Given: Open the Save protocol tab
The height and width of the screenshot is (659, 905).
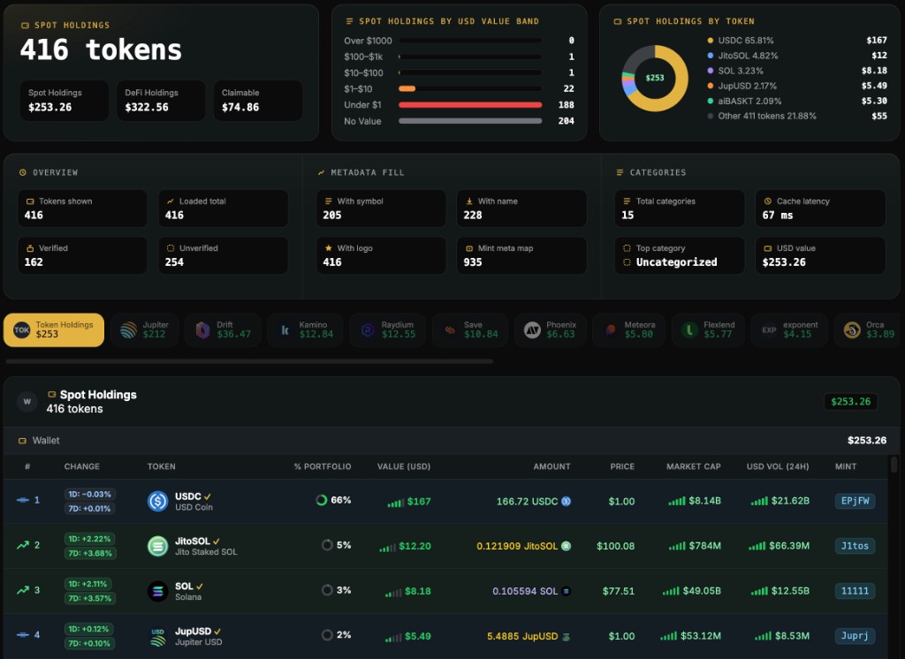Looking at the screenshot, I should [x=470, y=330].
